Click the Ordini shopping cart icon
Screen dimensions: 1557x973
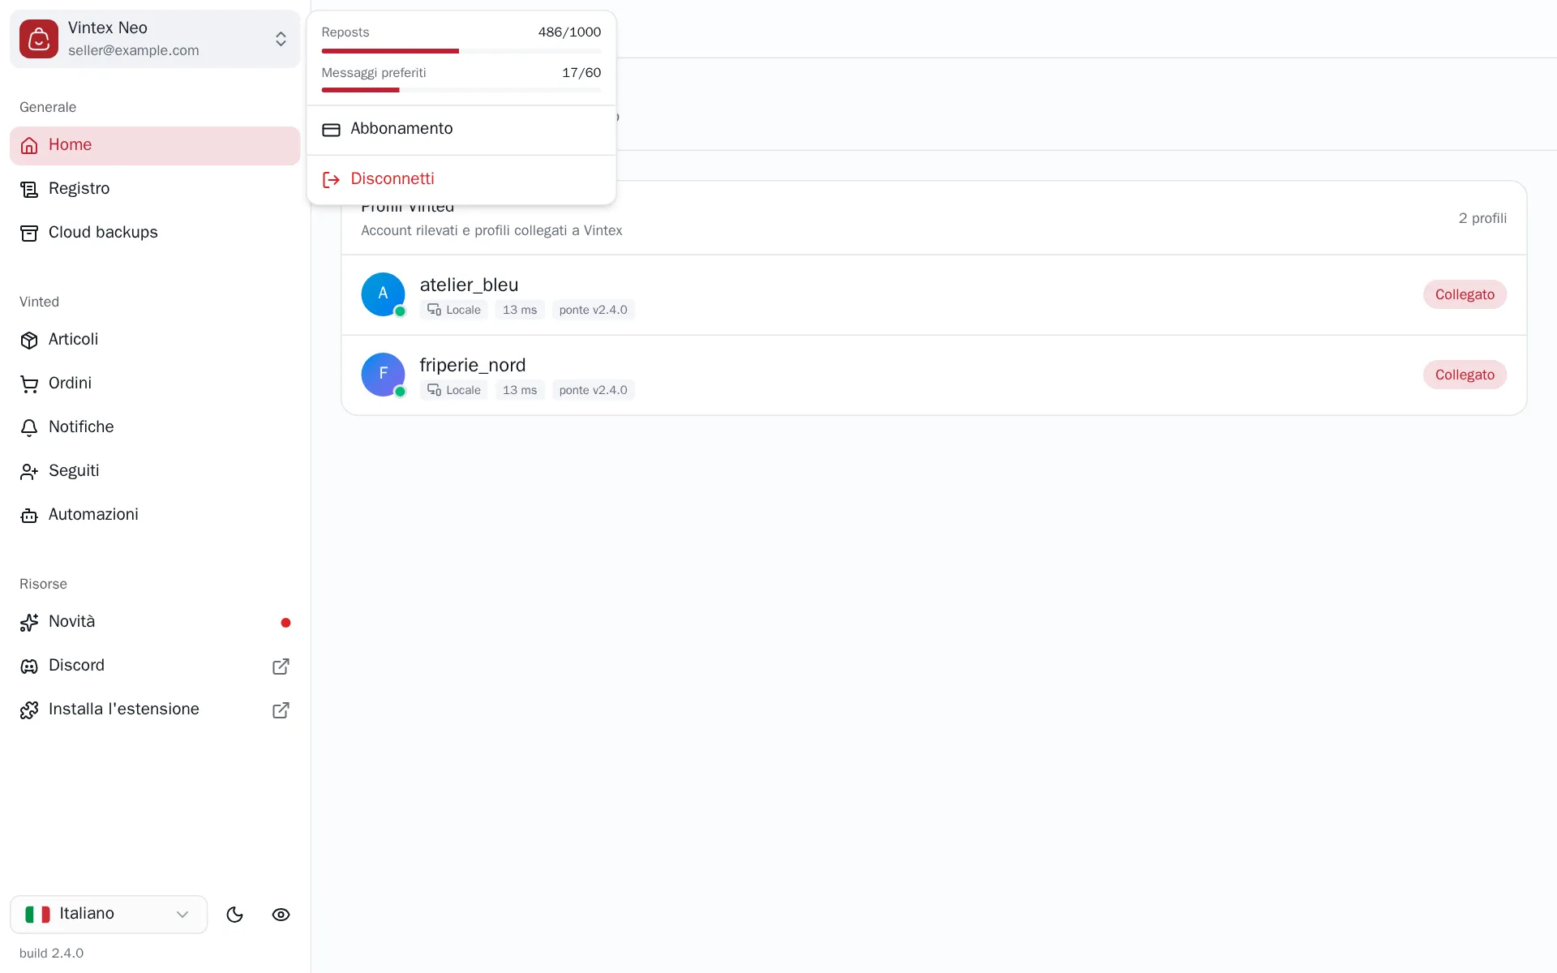click(x=29, y=384)
